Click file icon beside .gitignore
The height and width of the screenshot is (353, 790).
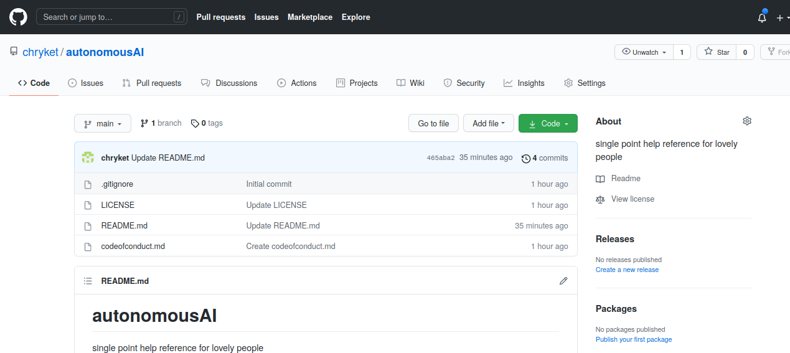tap(88, 184)
